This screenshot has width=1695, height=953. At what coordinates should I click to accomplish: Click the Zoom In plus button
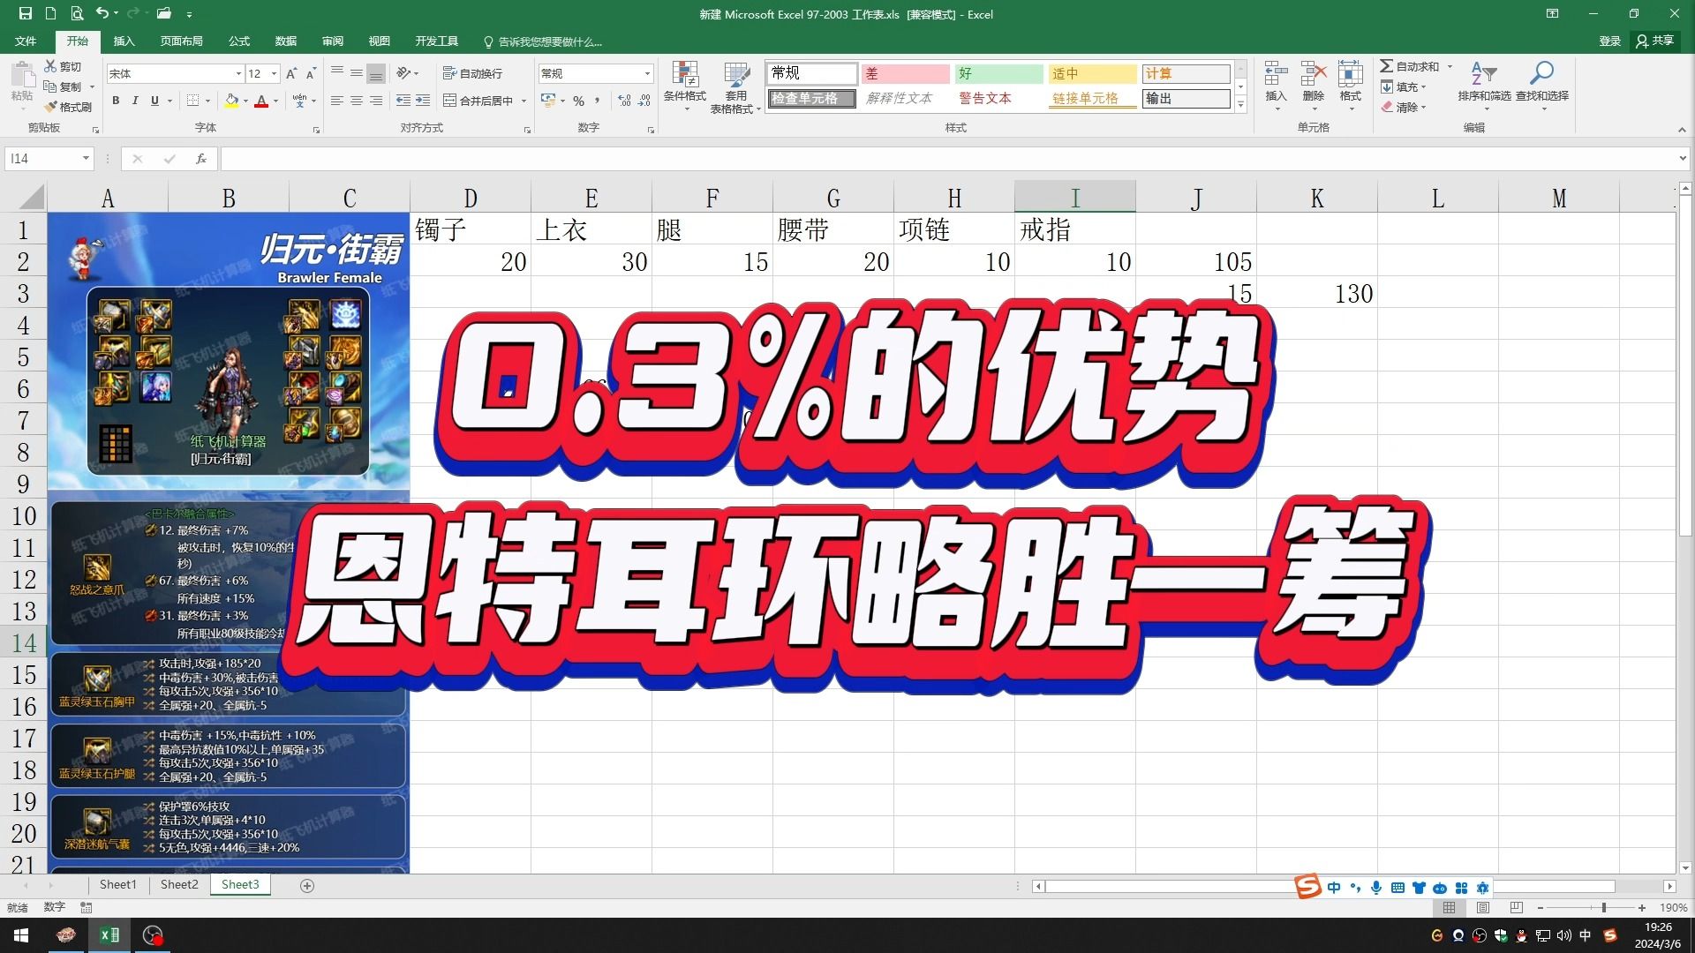point(1642,907)
